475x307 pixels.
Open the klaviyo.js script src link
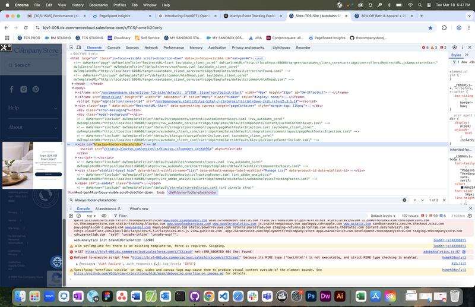point(158,149)
